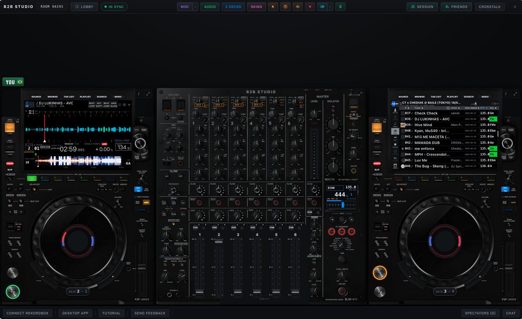Click silver play button on right deck
The image size is (522, 319).
pos(380,292)
